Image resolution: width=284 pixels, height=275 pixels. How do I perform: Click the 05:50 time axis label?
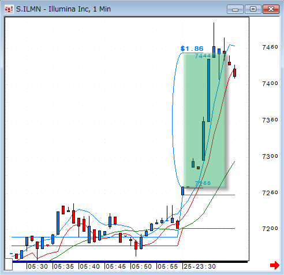[141, 266]
